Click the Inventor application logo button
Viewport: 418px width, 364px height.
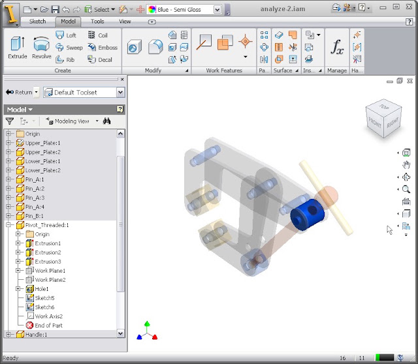click(x=10, y=15)
